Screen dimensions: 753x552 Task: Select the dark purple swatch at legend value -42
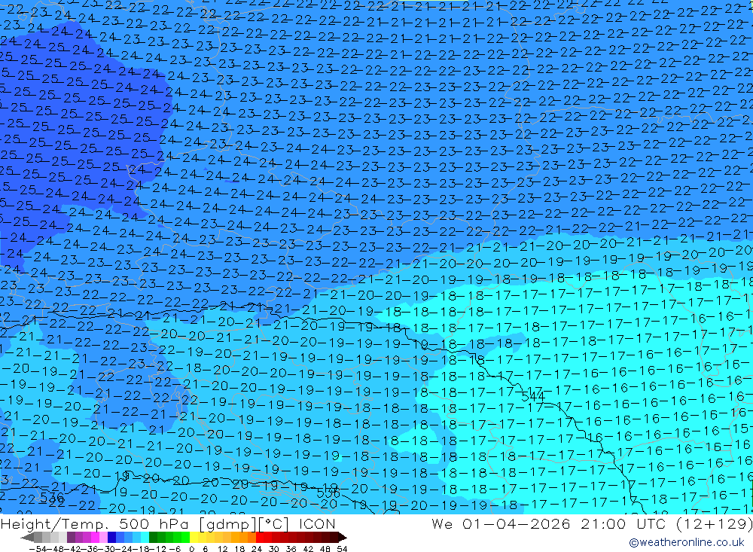pos(71,538)
